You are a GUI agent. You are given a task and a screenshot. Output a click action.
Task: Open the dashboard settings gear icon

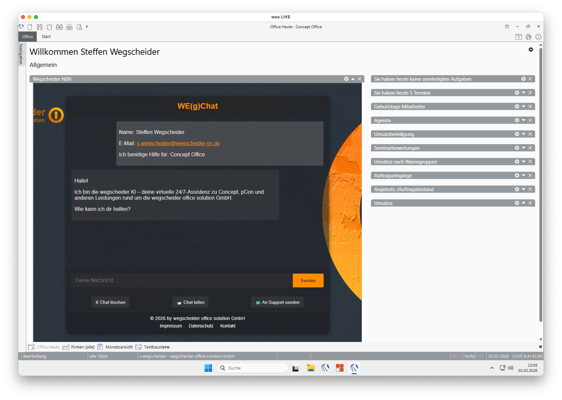pos(531,49)
